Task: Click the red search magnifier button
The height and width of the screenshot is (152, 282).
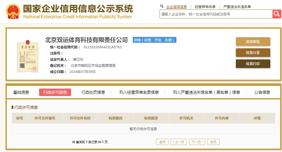Action: (277, 14)
